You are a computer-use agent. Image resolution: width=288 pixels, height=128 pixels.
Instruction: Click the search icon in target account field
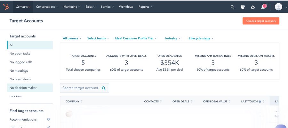tap(104, 88)
